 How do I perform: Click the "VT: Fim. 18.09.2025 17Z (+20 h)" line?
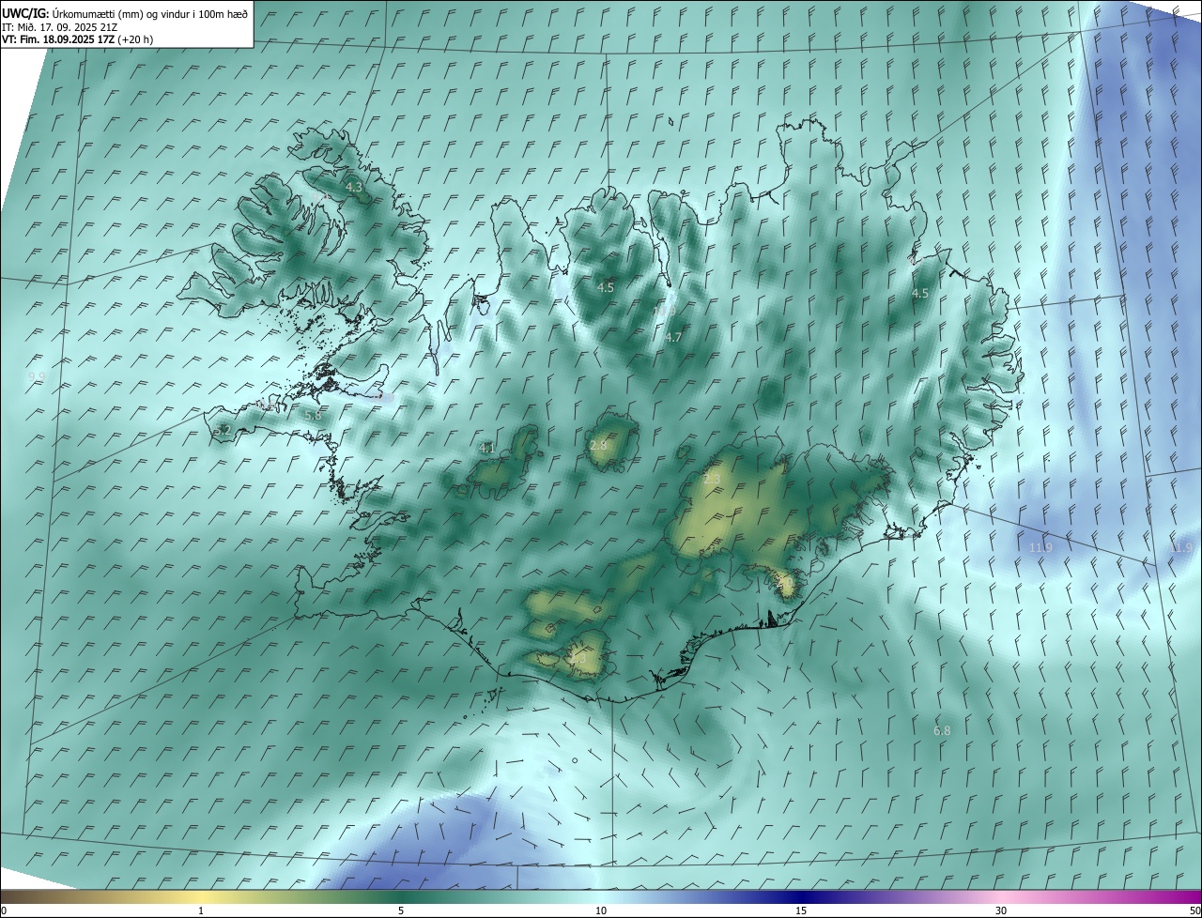click(77, 39)
